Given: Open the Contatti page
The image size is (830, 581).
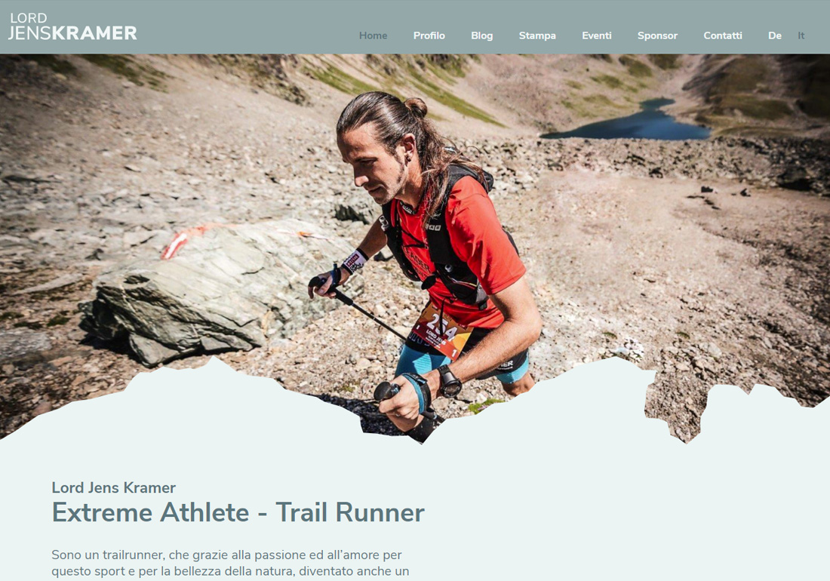Looking at the screenshot, I should [723, 35].
